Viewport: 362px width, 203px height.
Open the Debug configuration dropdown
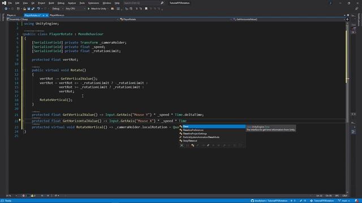point(58,9)
